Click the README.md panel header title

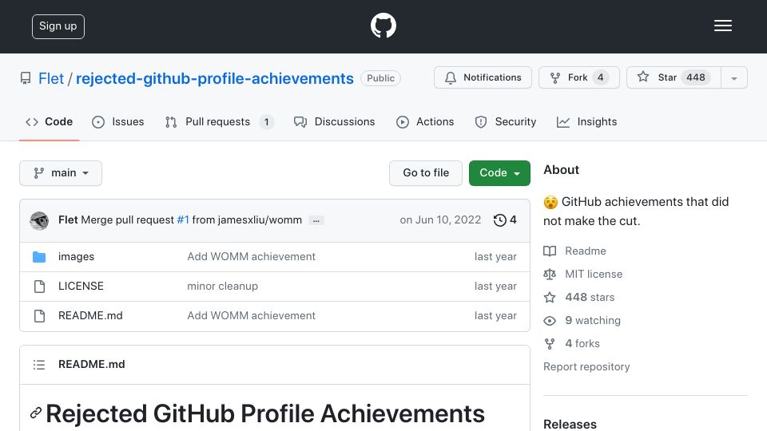tap(91, 364)
